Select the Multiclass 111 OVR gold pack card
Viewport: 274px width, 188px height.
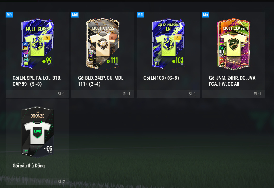click(103, 44)
